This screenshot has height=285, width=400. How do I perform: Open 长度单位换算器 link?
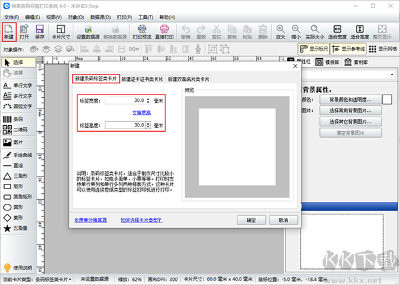[x=91, y=220]
